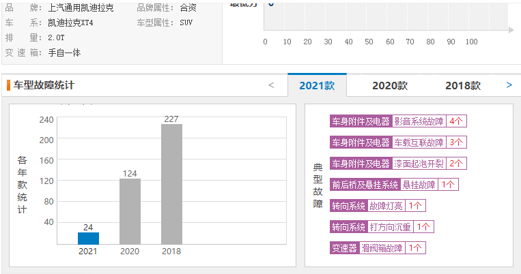The image size is (521, 274).
Task: Open 漆面起泡开裂 fault tag
Action: [x=419, y=164]
